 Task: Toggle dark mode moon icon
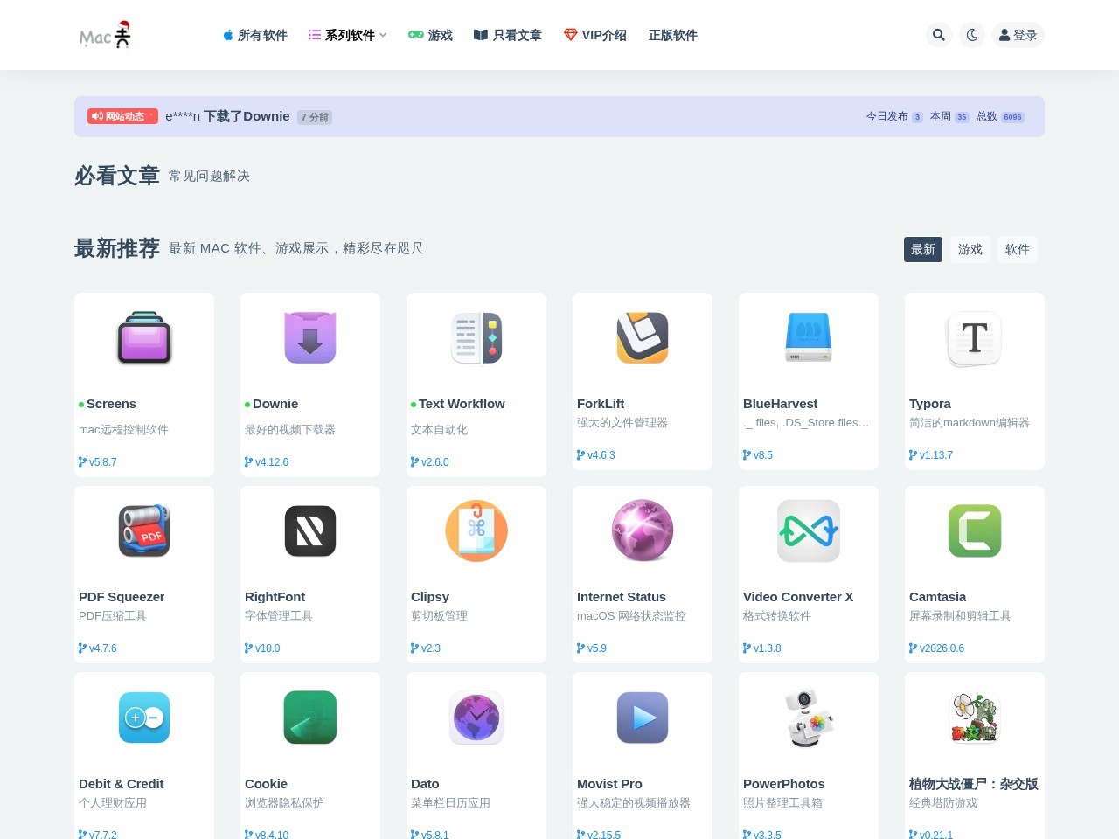click(972, 35)
